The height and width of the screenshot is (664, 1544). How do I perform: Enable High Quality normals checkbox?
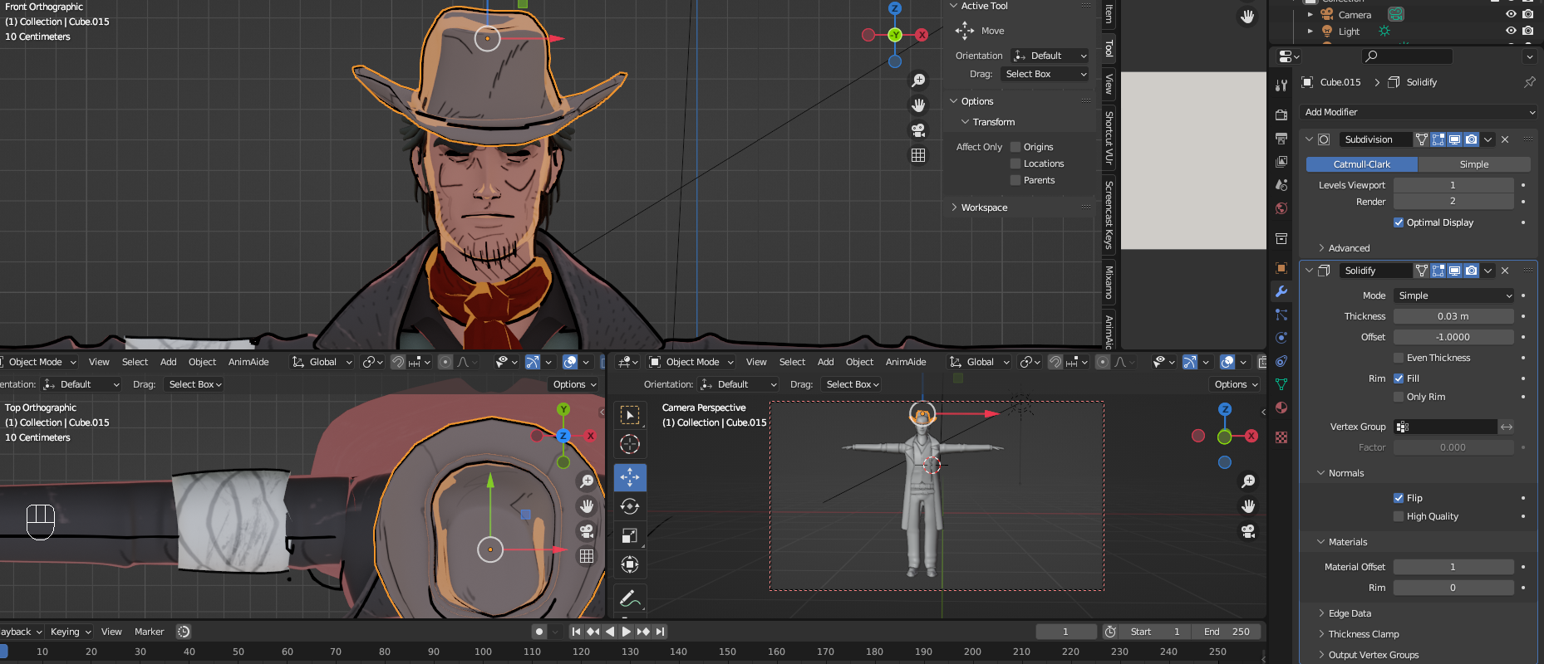pyautogui.click(x=1399, y=516)
